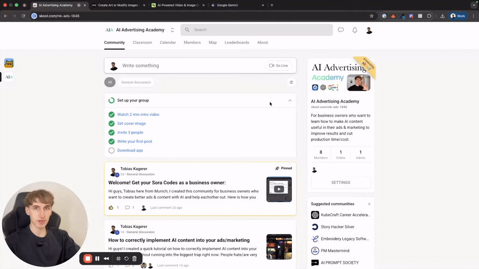
Task: Mark Watch 2 min intro video as incomplete
Action: coord(111,114)
